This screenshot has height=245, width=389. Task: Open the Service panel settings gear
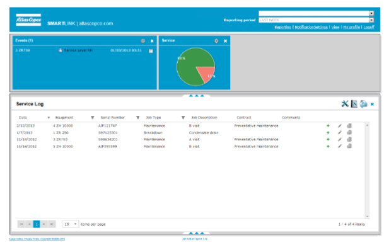[x=216, y=41]
